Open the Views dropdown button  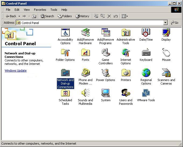point(125,16)
